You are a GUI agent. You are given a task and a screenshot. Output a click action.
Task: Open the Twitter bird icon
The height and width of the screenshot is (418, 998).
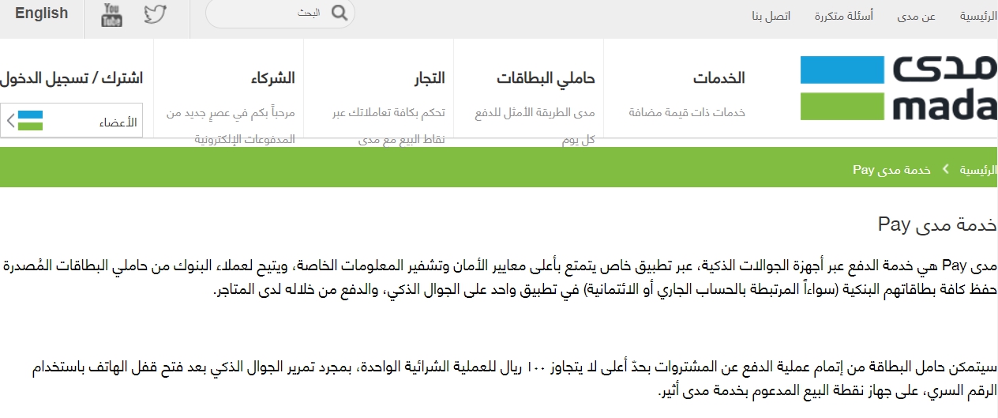pos(156,14)
